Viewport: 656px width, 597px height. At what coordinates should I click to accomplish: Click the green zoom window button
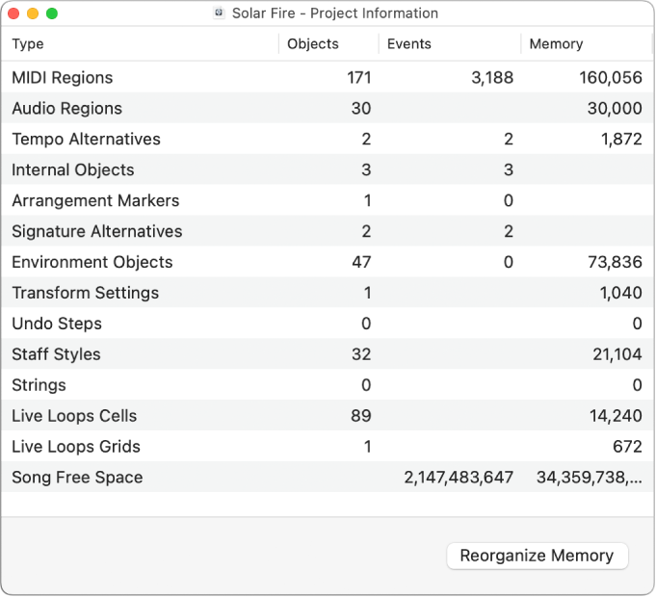click(x=52, y=13)
